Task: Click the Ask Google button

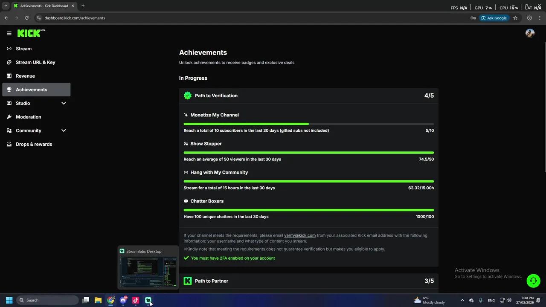Action: 494,18
